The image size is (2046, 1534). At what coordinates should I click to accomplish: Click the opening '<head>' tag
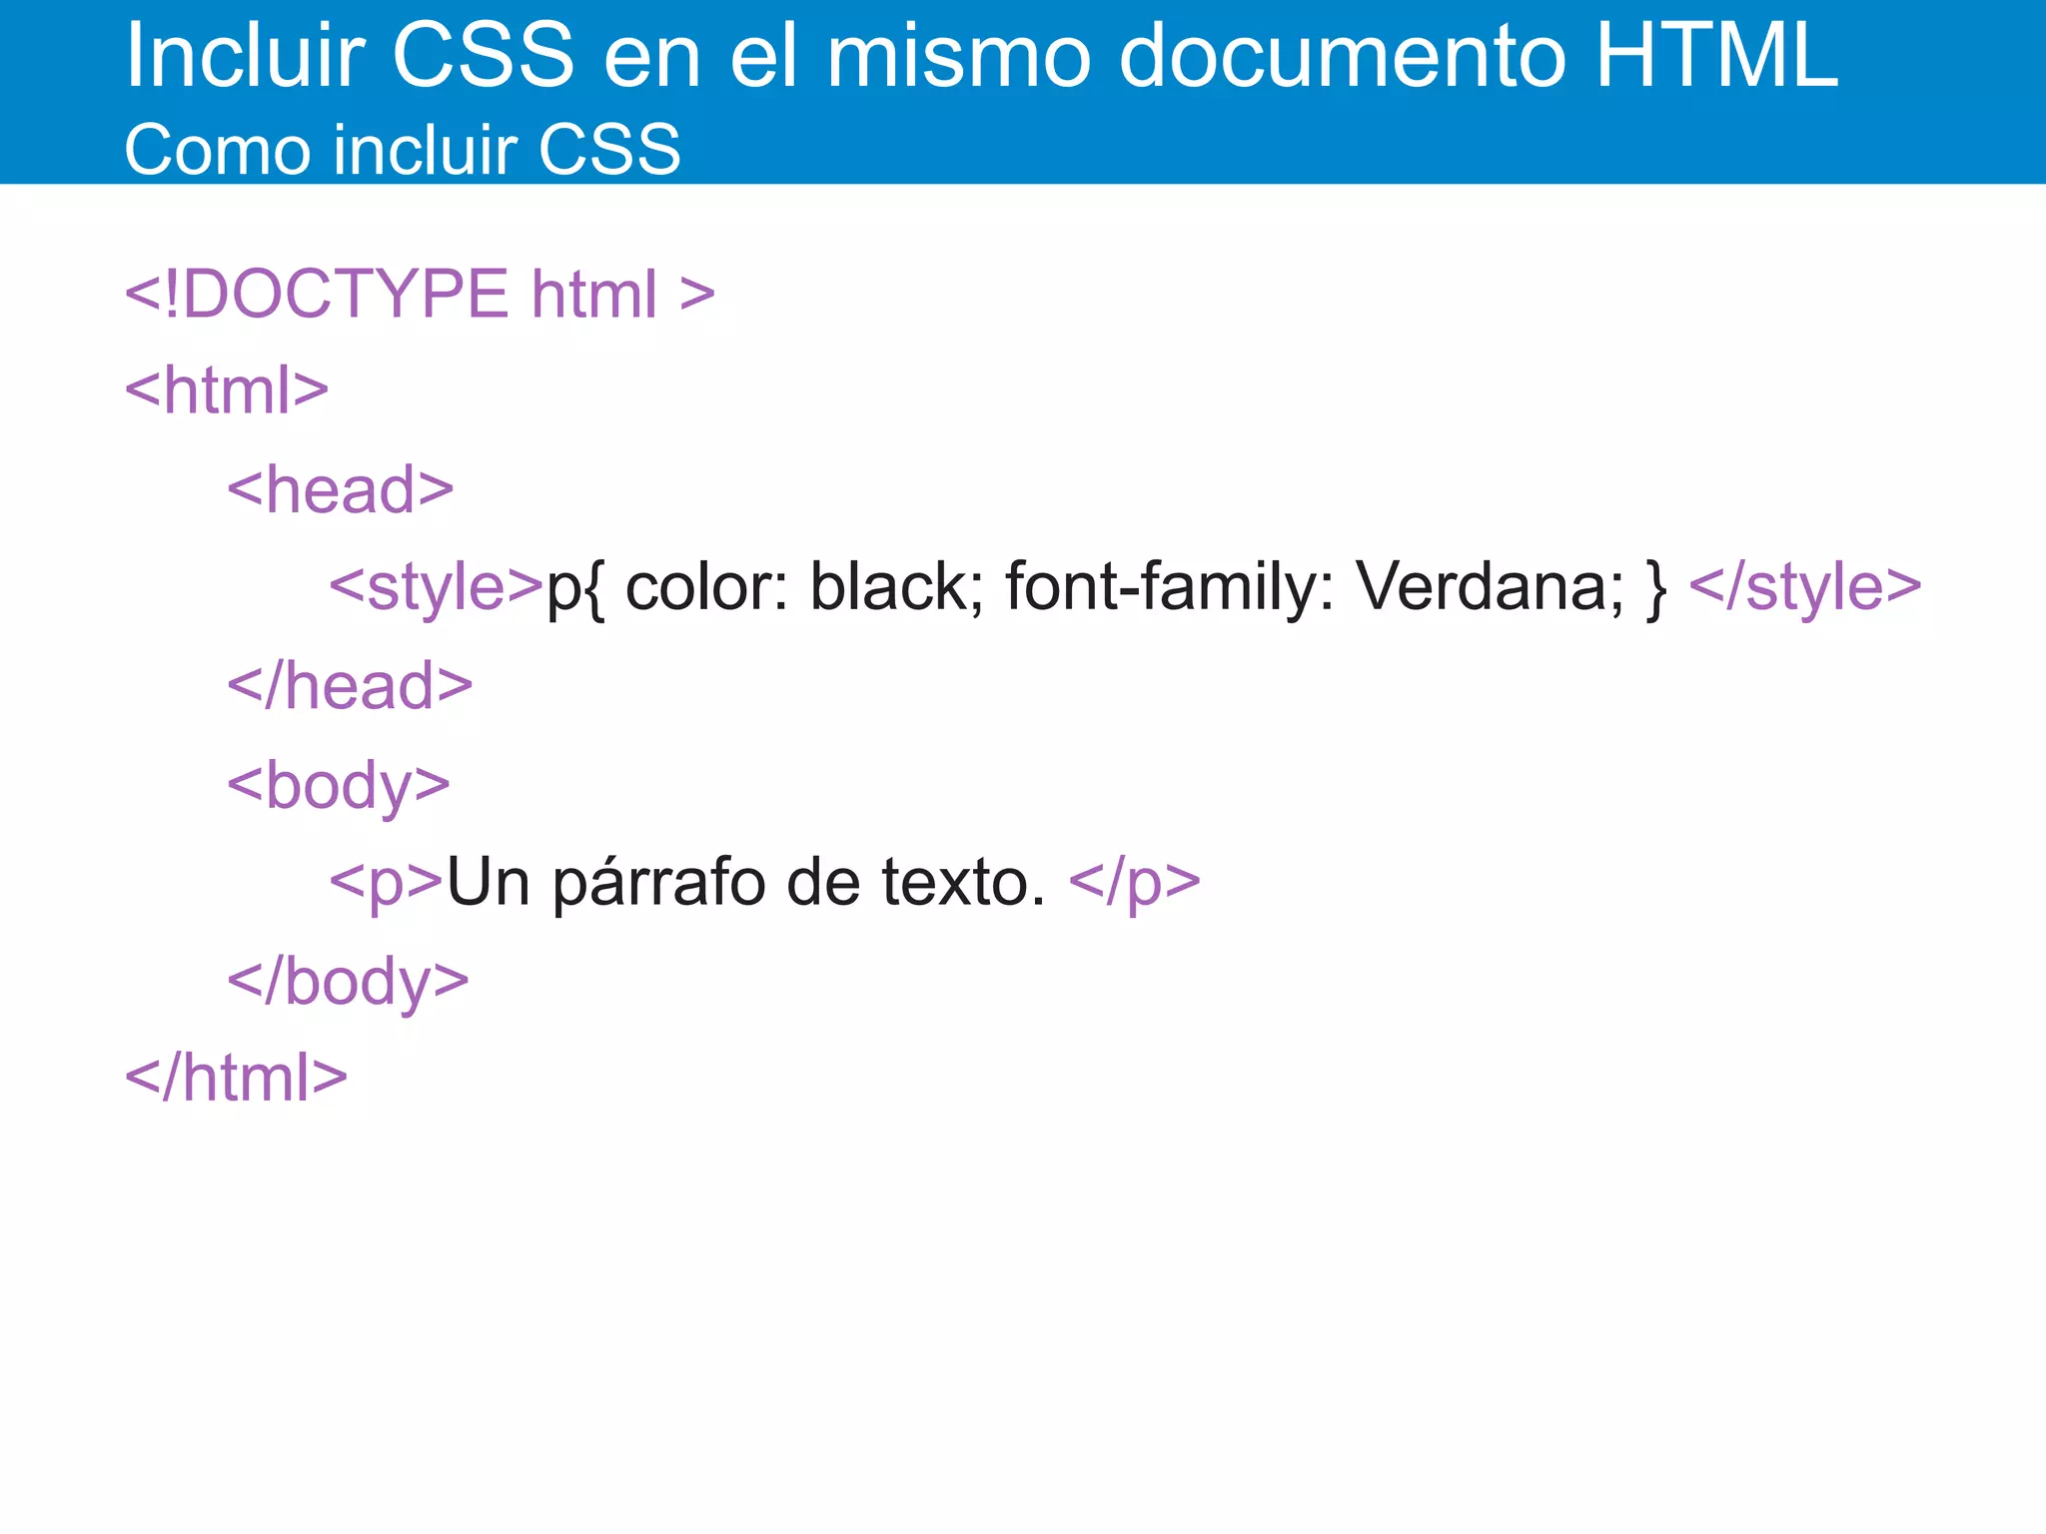341,488
